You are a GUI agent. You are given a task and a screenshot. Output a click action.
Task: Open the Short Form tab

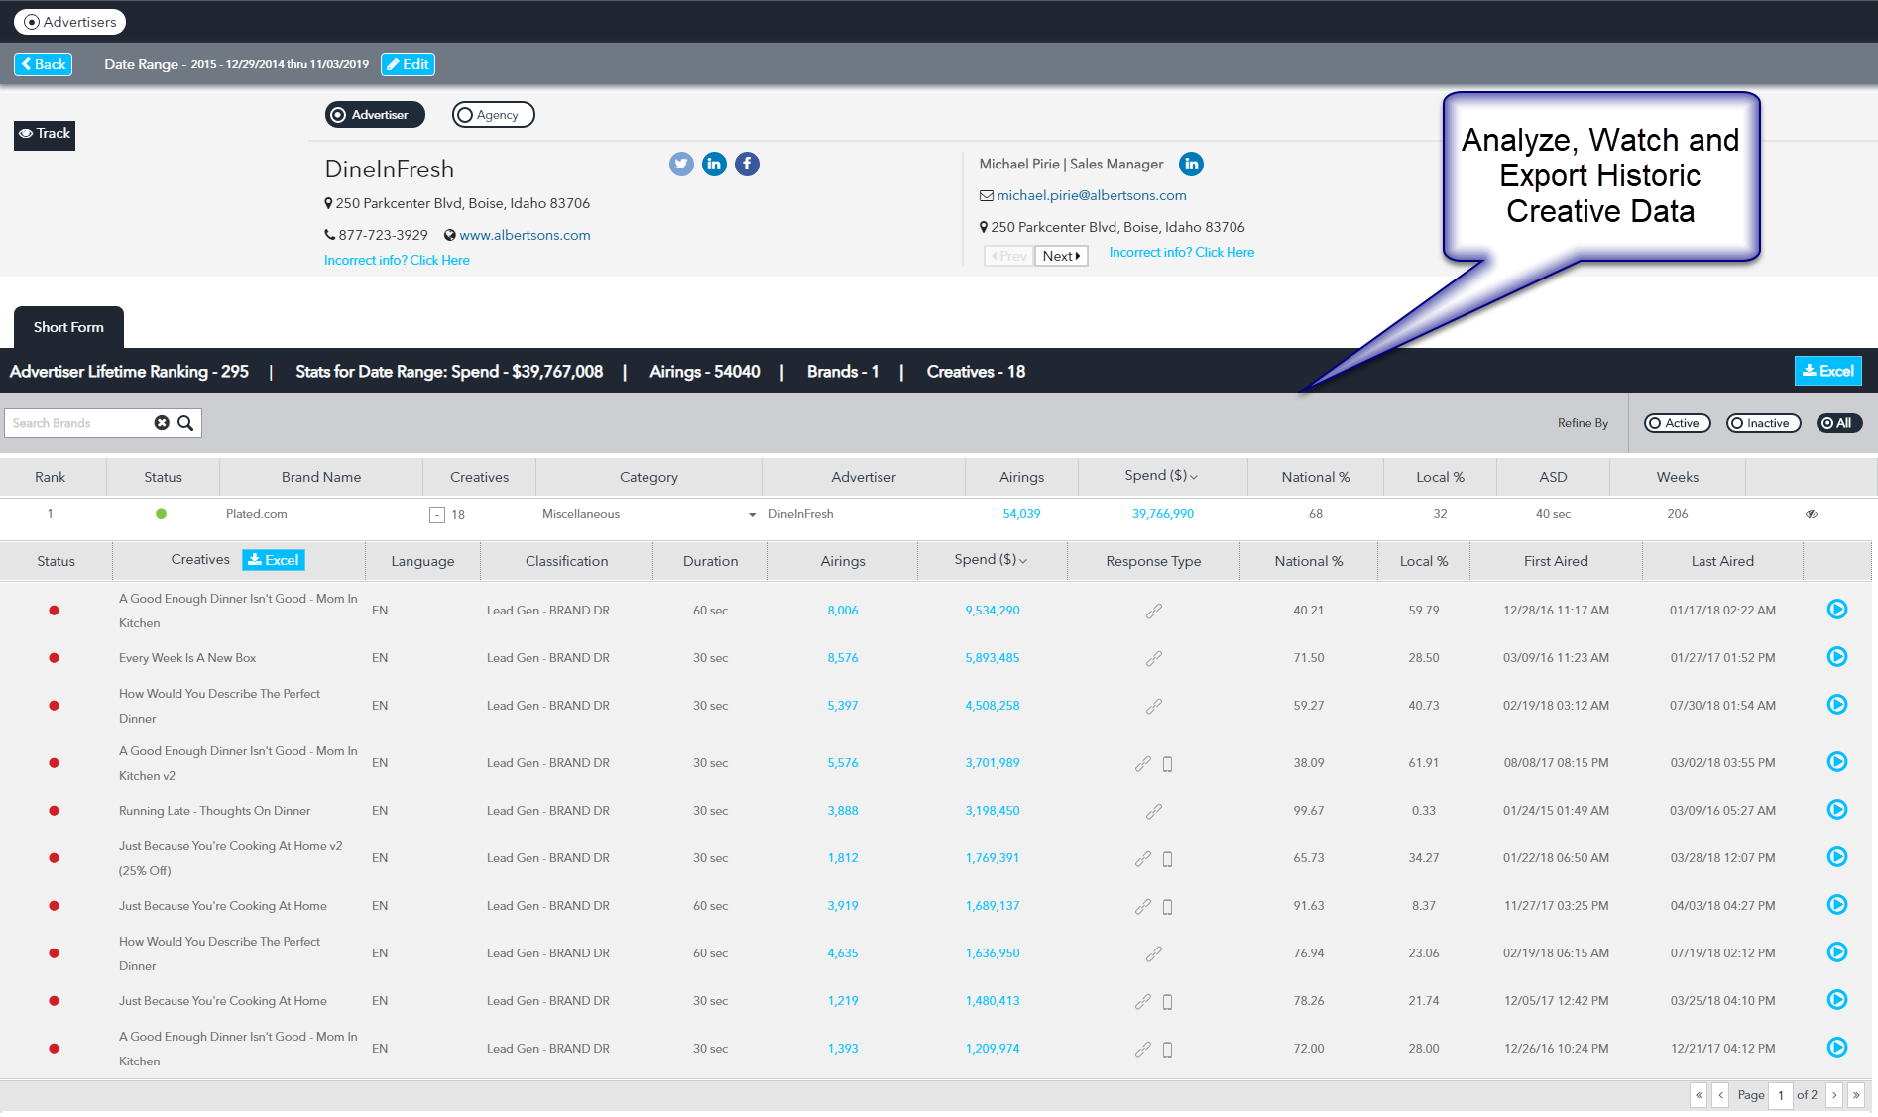click(x=68, y=327)
